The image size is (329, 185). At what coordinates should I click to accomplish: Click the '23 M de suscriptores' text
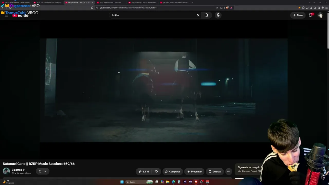21,173
